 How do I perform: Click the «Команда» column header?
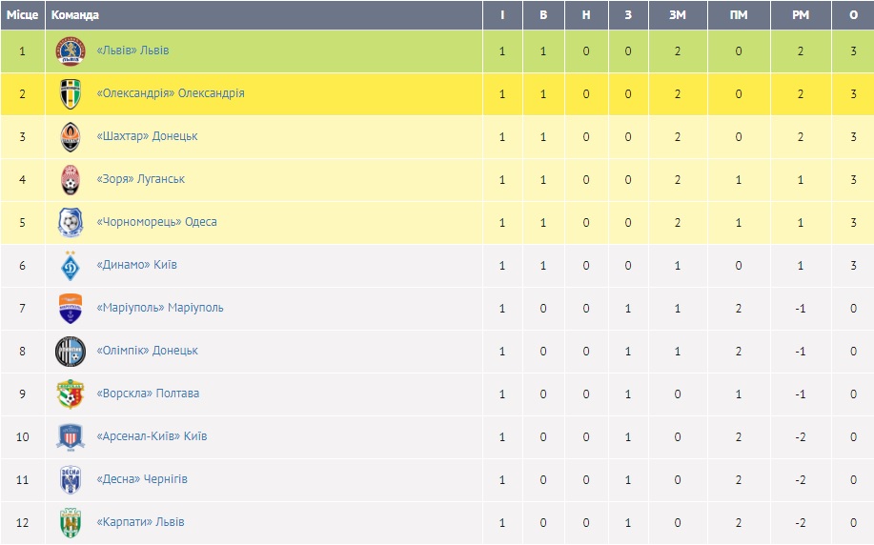(x=74, y=15)
